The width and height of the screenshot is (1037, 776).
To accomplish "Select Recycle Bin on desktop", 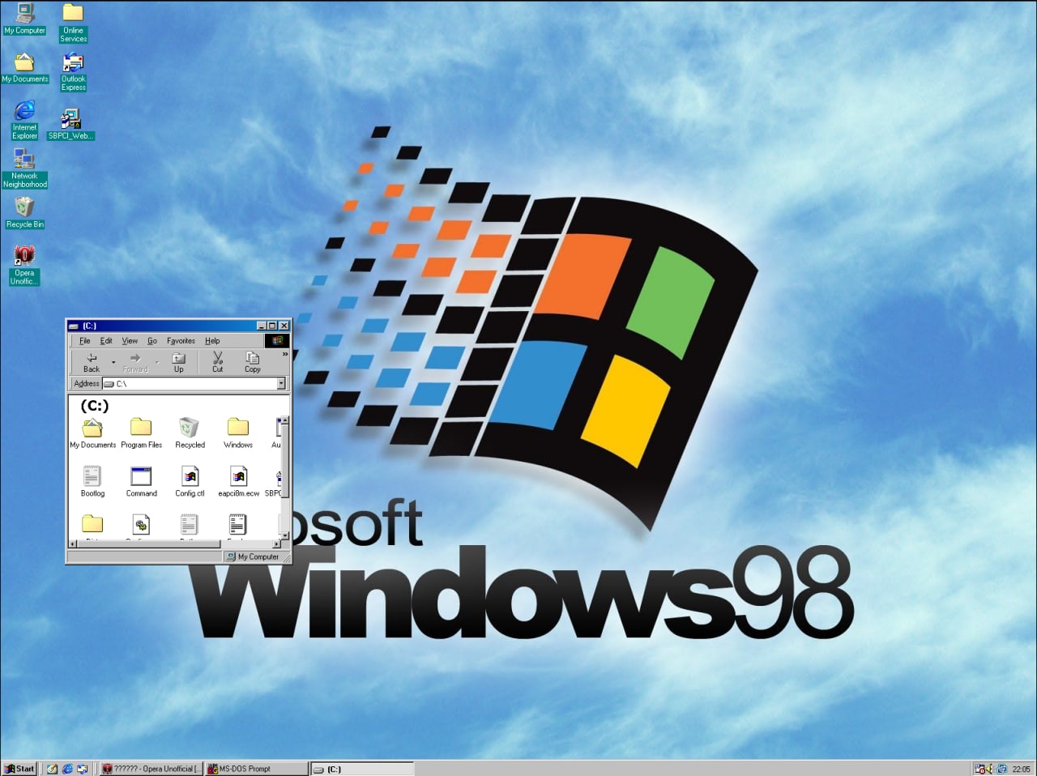I will (x=24, y=213).
